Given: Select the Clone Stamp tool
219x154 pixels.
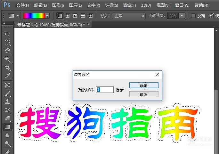Looking at the screenshot, I should (7, 102).
